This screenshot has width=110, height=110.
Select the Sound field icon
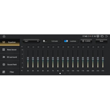(4, 65)
